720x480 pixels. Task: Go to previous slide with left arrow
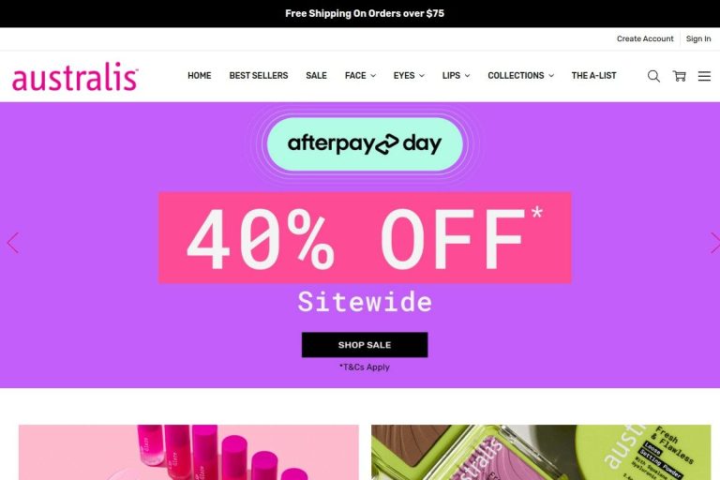click(13, 243)
